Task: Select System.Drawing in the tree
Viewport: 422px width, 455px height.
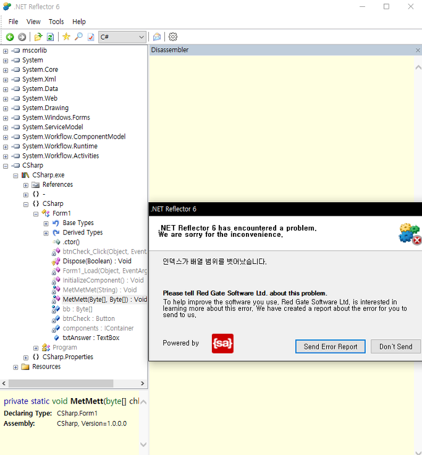Action: [45, 108]
